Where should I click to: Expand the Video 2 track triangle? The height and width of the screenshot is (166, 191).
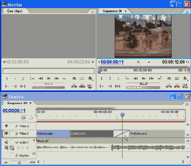(x=17, y=126)
